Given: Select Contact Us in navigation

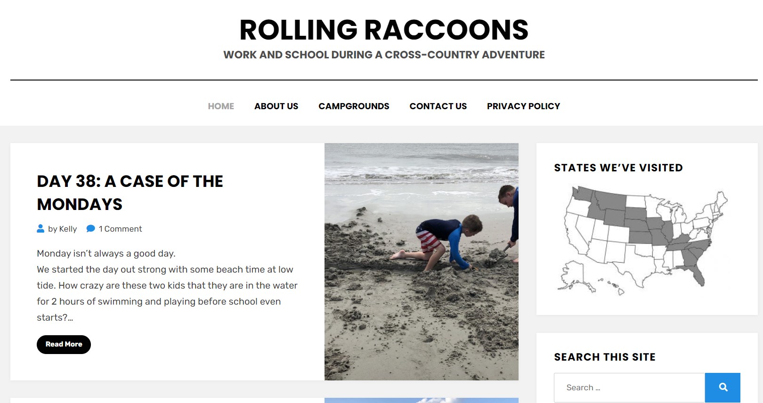Looking at the screenshot, I should tap(438, 106).
